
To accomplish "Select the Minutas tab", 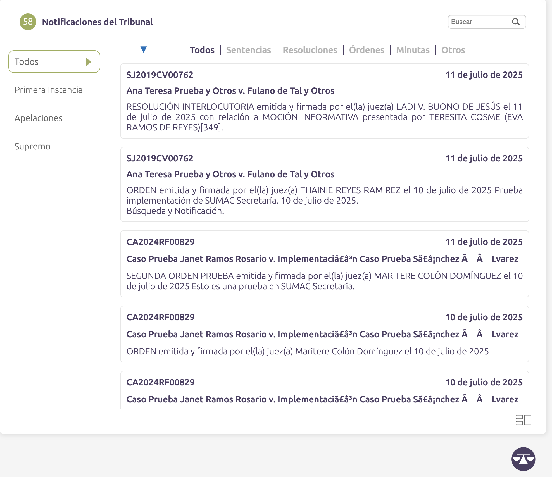I will 413,50.
